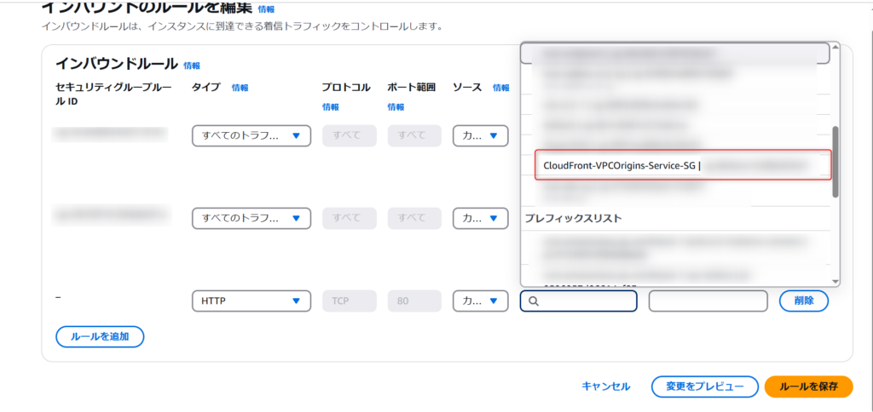This screenshot has width=873, height=412.
Task: Click the magnifier icon in source search box
Action: (x=533, y=301)
